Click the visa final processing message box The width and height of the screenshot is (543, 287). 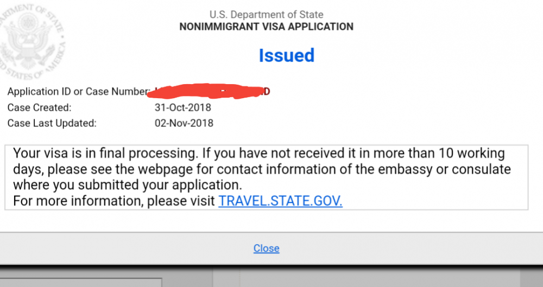point(266,177)
